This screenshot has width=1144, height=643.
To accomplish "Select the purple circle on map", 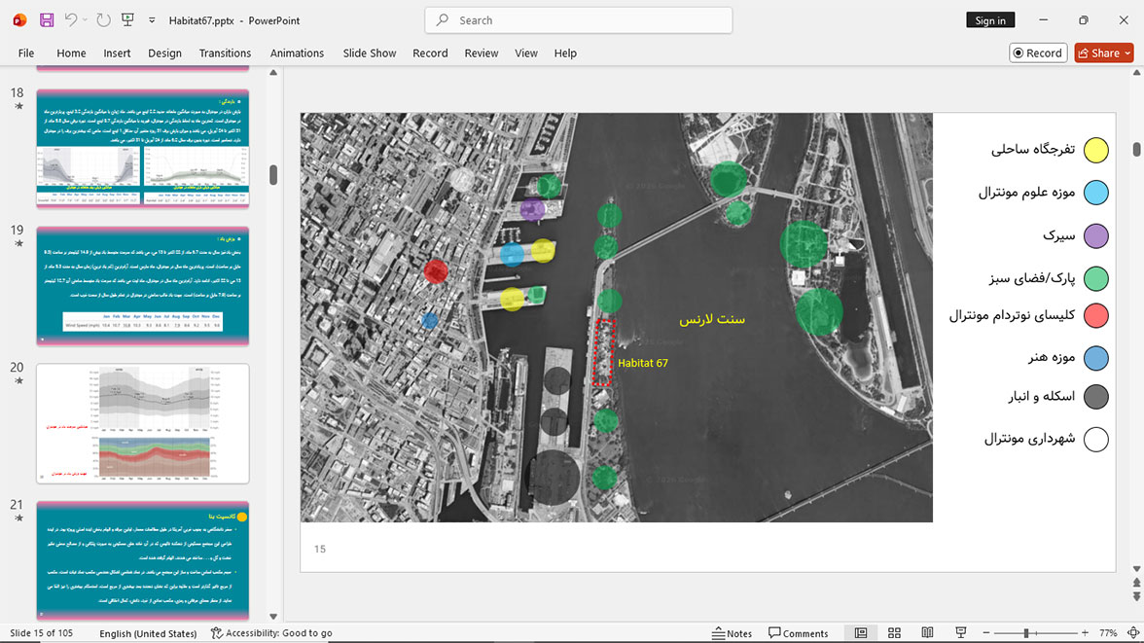I will coord(533,209).
